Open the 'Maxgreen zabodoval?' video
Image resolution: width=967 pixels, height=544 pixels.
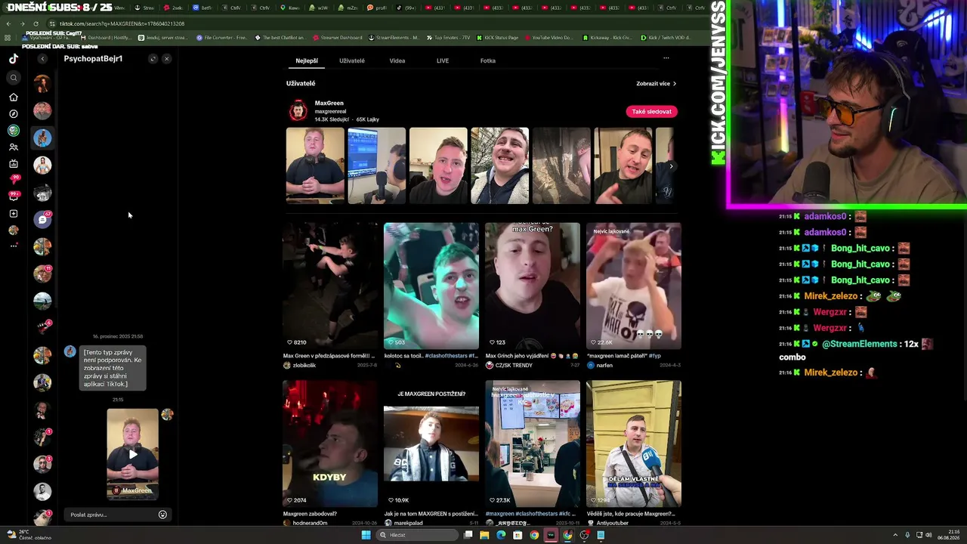[330, 444]
